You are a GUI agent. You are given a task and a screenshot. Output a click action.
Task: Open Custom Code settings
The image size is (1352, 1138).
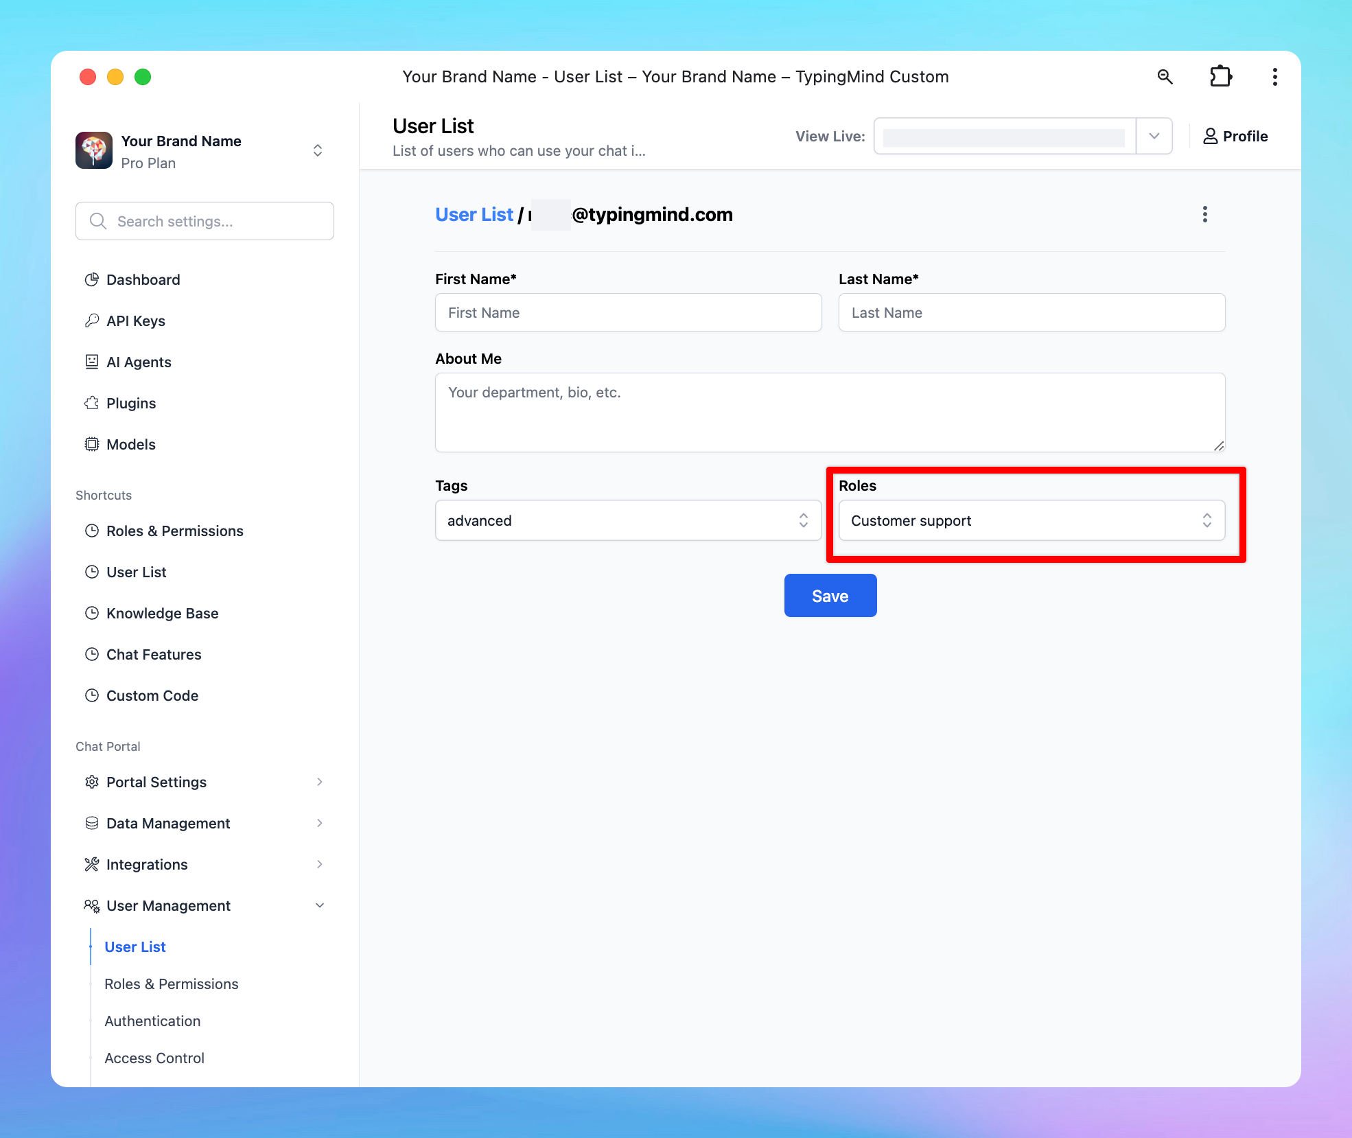tap(151, 695)
